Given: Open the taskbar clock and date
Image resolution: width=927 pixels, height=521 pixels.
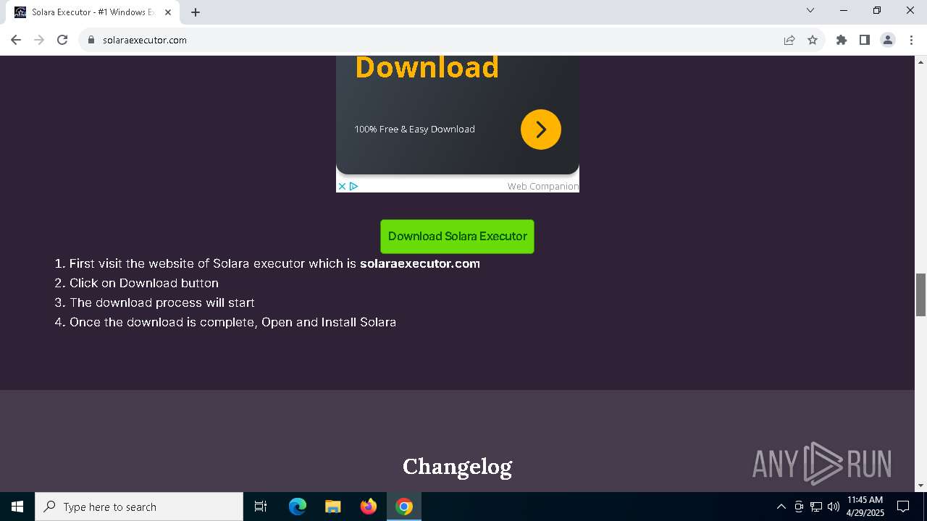Looking at the screenshot, I should (x=865, y=507).
